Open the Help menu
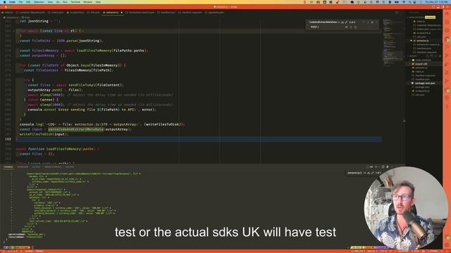Image resolution: width=451 pixels, height=253 pixels. (x=98, y=2)
